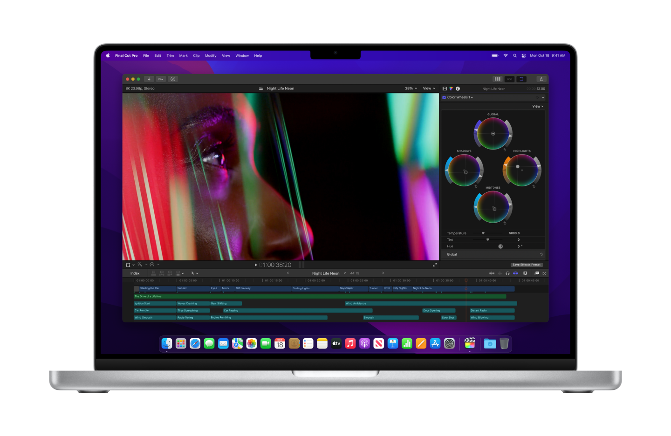Image resolution: width=671 pixels, height=436 pixels.
Task: Click the Index button
Action: tap(135, 273)
